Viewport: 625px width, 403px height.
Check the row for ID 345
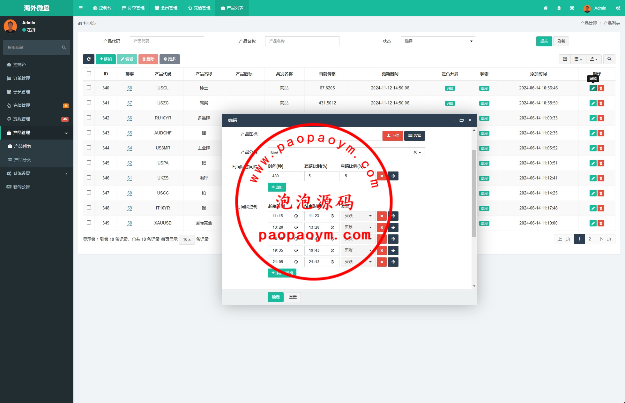click(x=89, y=163)
